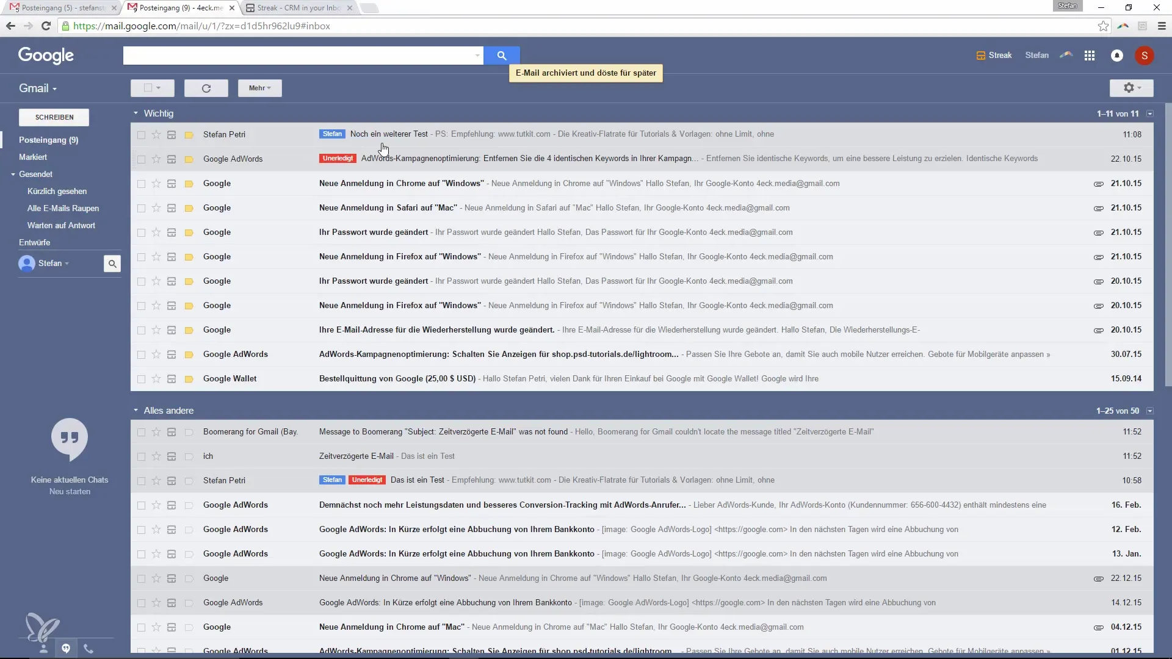
Task: Tick the Google AdWords 30.07.15 email checkbox
Action: [x=141, y=355]
